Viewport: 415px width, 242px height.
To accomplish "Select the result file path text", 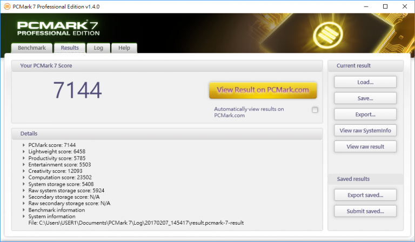I will (136, 223).
